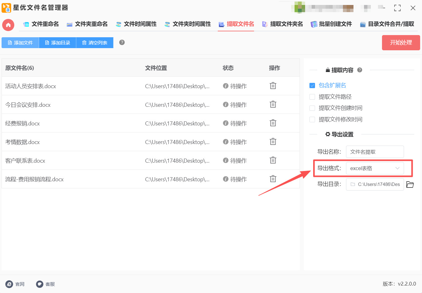The width and height of the screenshot is (422, 293).
Task: Delete 客户联系表.docx via trash icon
Action: pos(273,160)
